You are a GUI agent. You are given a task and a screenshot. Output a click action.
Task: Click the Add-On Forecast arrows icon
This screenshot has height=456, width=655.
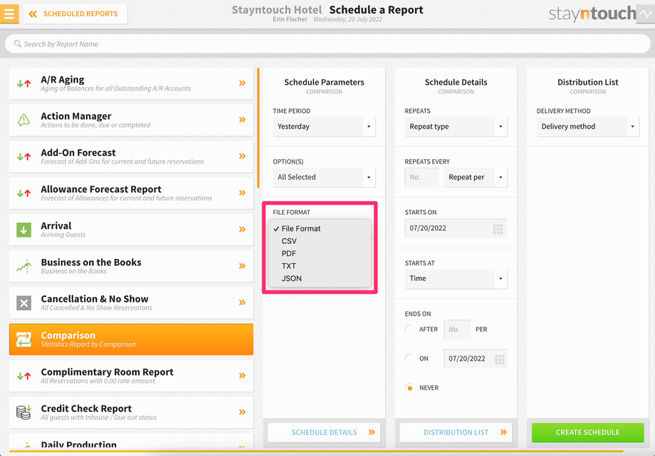(23, 157)
